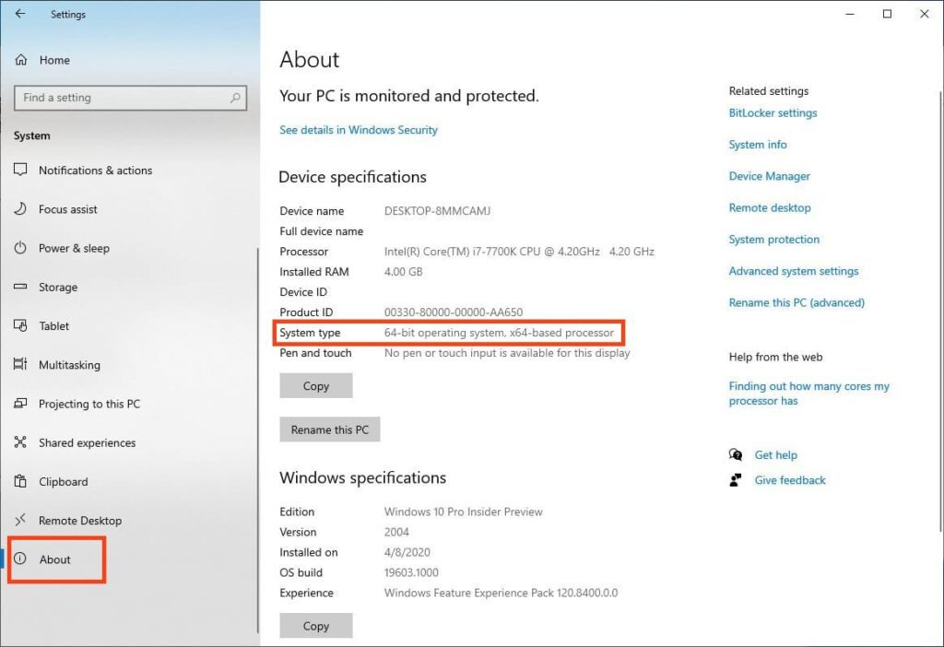Image resolution: width=944 pixels, height=647 pixels.
Task: Click the Rename this PC button
Action: pyautogui.click(x=329, y=429)
